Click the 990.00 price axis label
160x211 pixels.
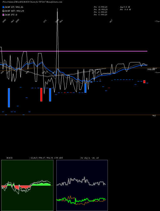tap(151, 69)
